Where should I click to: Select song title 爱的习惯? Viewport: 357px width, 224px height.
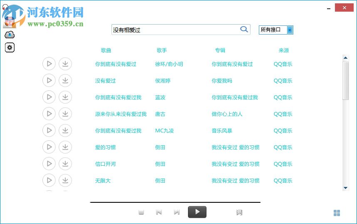[105, 147]
